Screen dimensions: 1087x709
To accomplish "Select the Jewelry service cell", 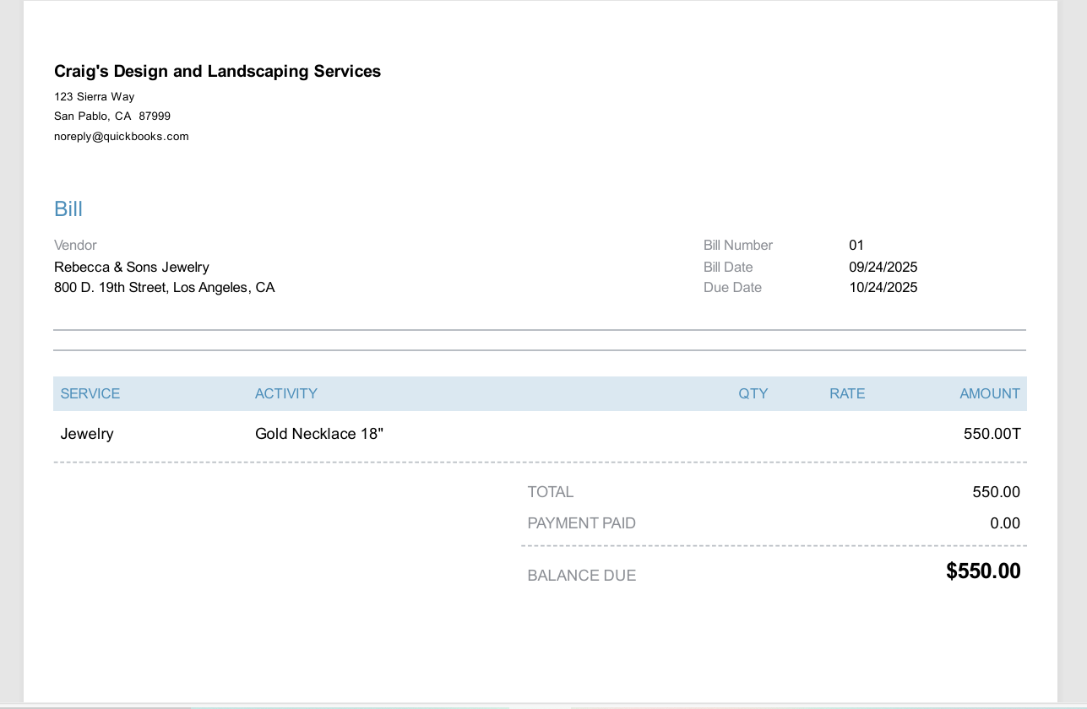I will pos(87,435).
